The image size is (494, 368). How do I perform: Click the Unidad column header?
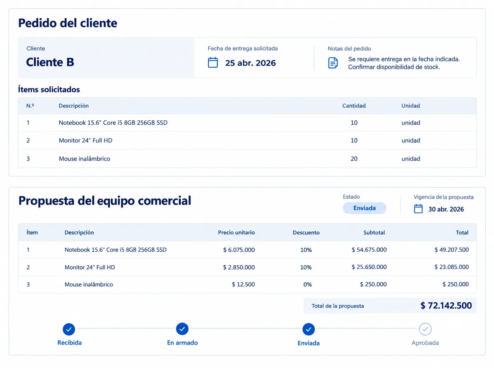coord(411,106)
